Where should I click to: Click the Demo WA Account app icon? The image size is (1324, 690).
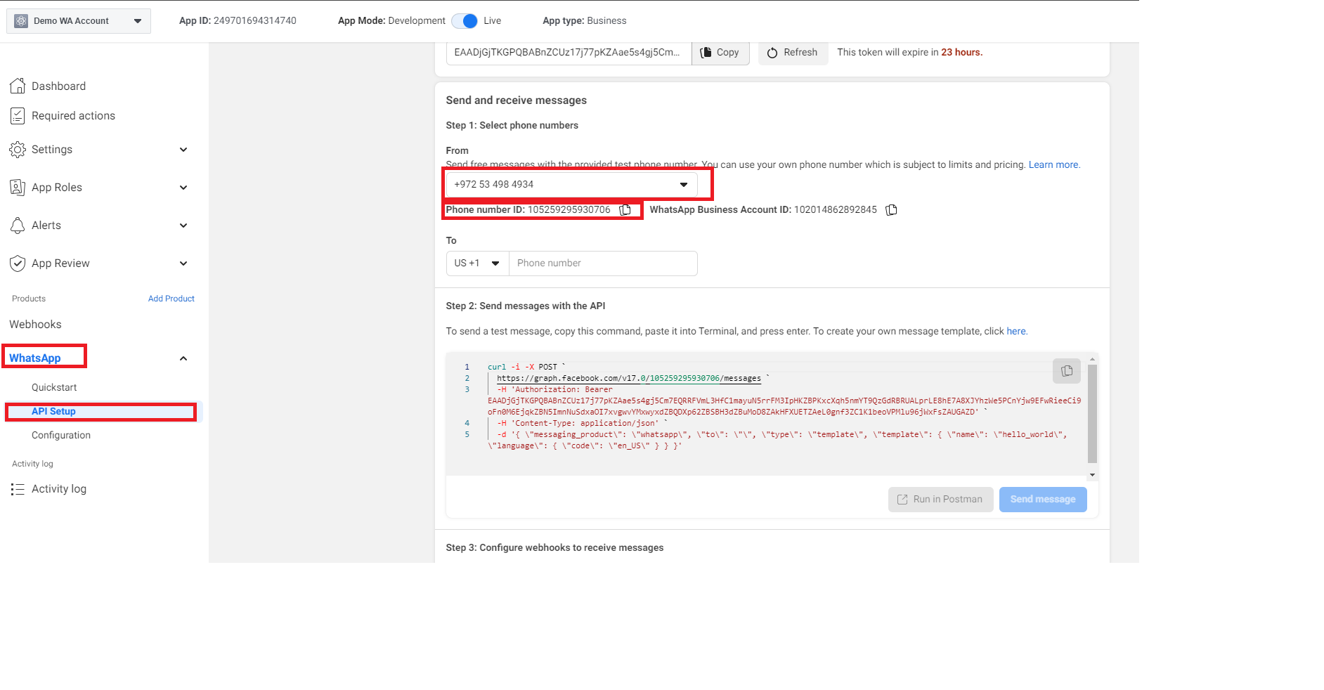tap(21, 21)
